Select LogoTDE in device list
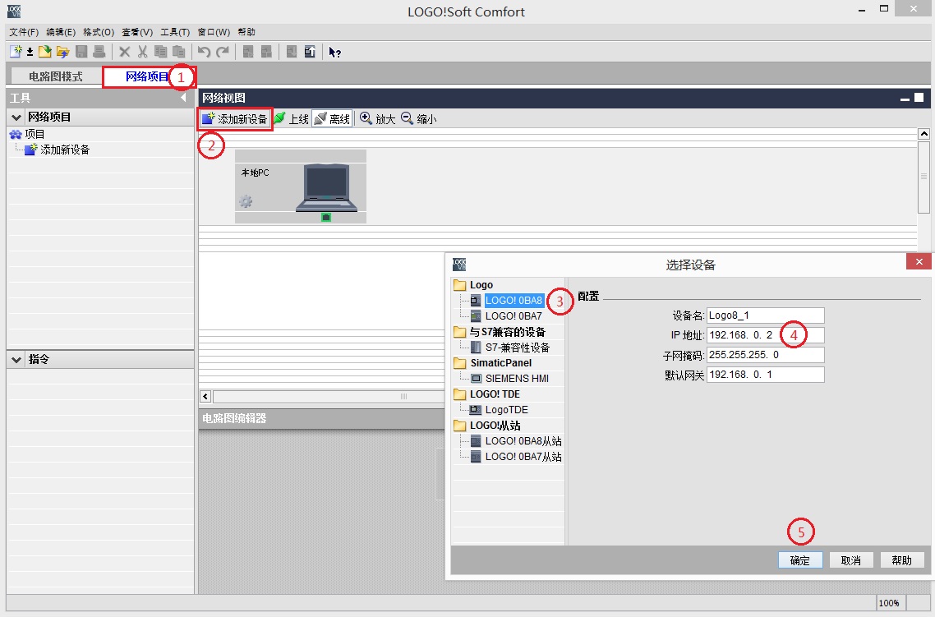This screenshot has height=617, width=935. coord(506,409)
